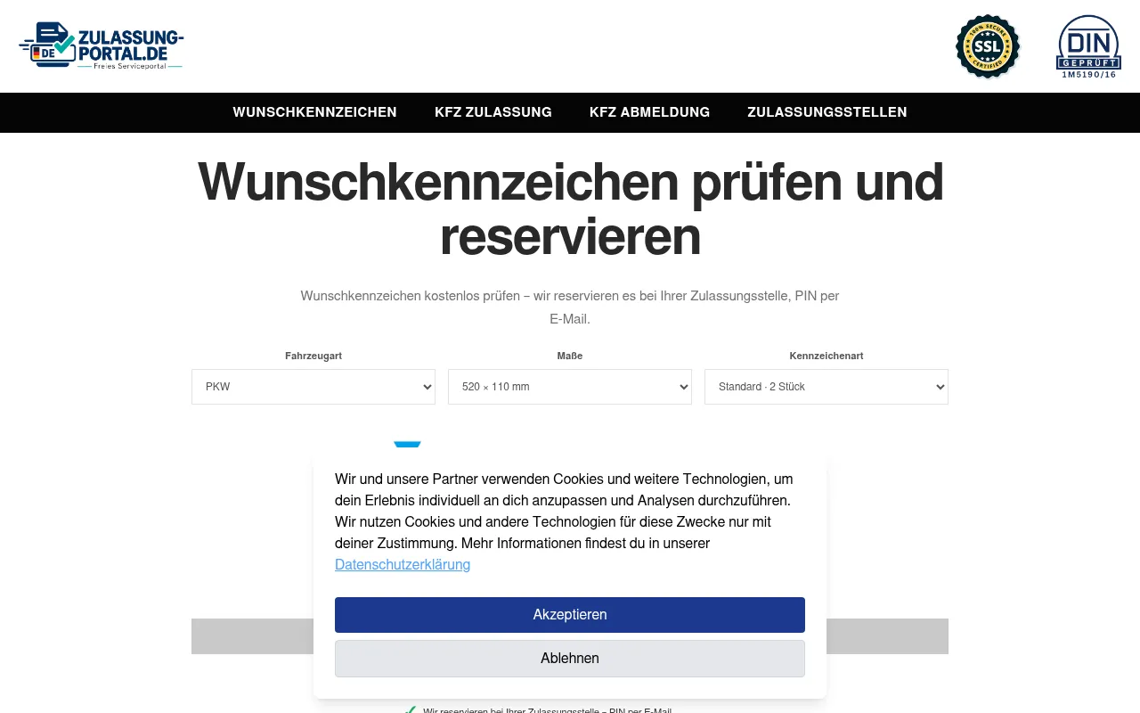Screen dimensions: 1140x713
Task: Expand the Fahrzeugart dropdown showing PKW
Action: click(313, 387)
